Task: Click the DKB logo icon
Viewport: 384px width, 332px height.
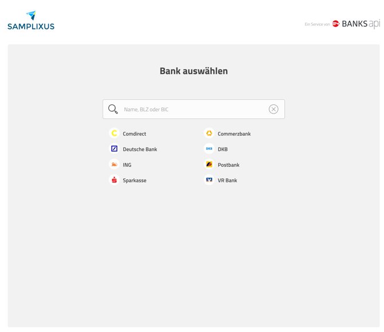Action: (209, 149)
